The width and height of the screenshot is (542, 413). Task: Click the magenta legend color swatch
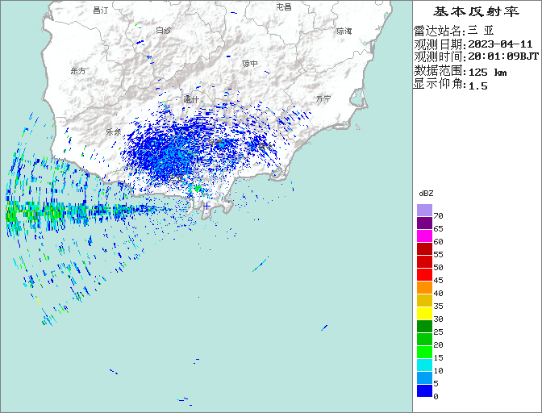424,236
